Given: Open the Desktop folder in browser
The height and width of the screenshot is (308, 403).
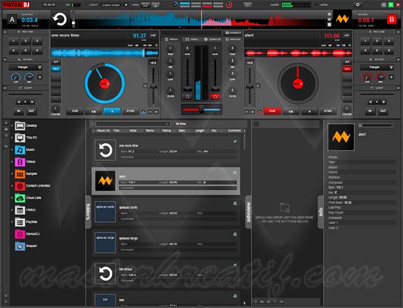Looking at the screenshot, I should (26, 126).
